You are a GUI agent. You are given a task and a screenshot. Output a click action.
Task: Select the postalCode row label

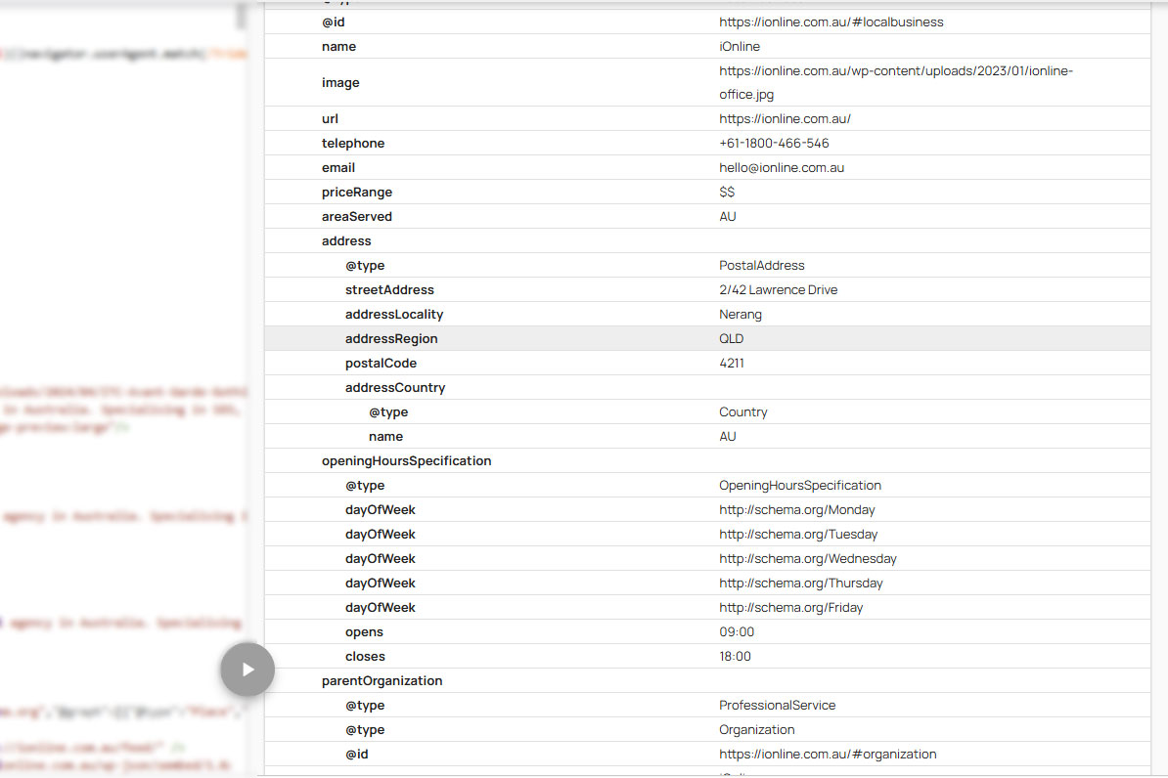tap(381, 364)
